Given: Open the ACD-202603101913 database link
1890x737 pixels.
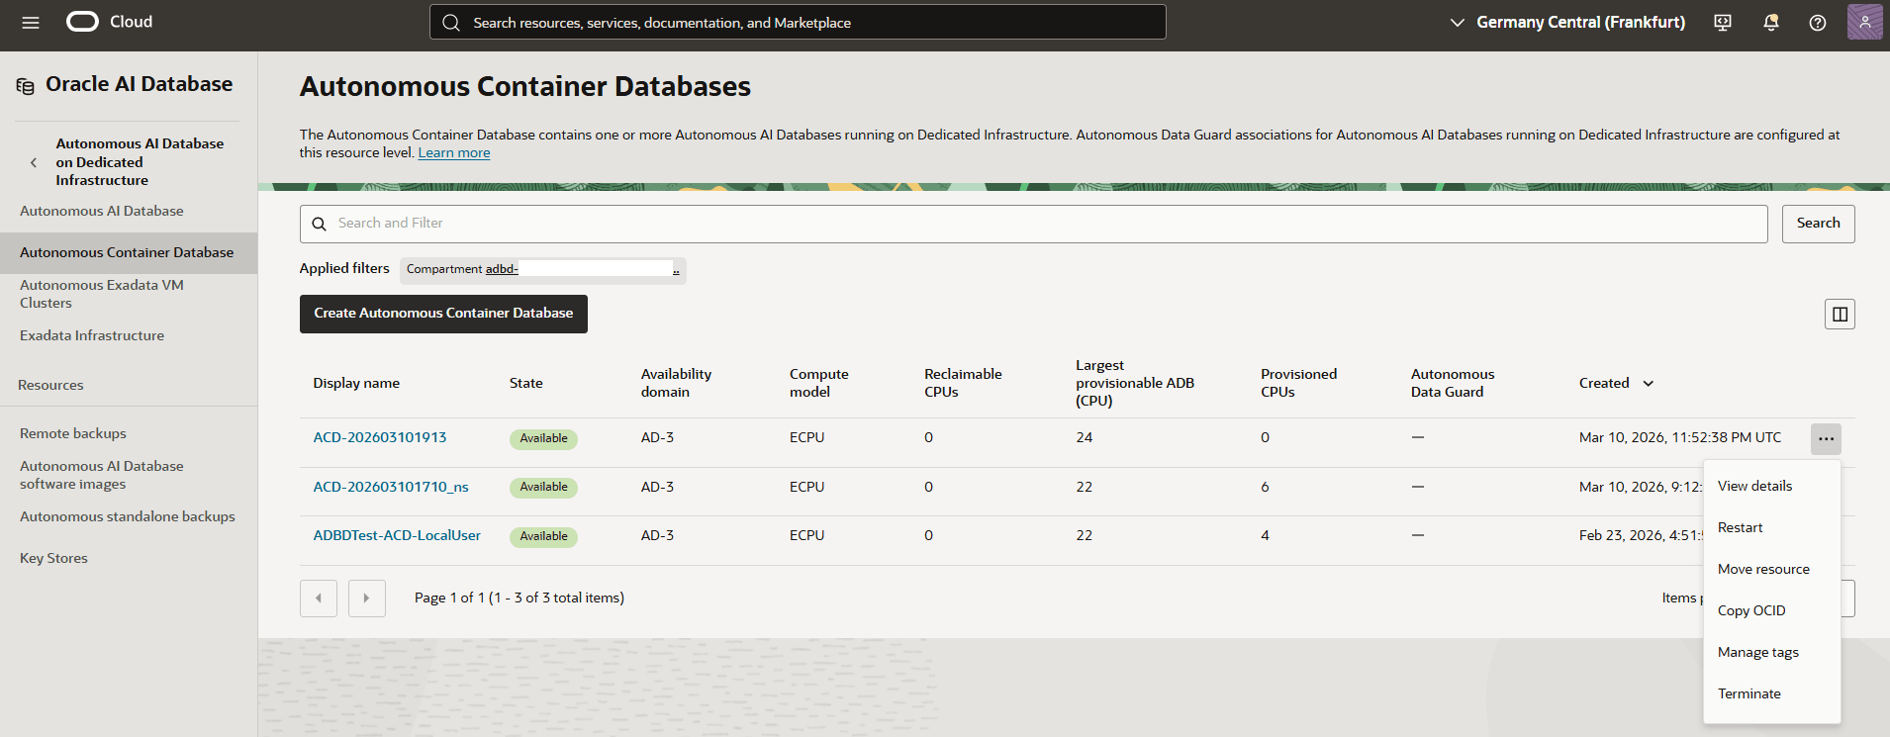Looking at the screenshot, I should tap(380, 437).
